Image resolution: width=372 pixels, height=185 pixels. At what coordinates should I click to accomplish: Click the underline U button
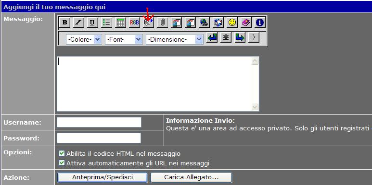pos(92,23)
